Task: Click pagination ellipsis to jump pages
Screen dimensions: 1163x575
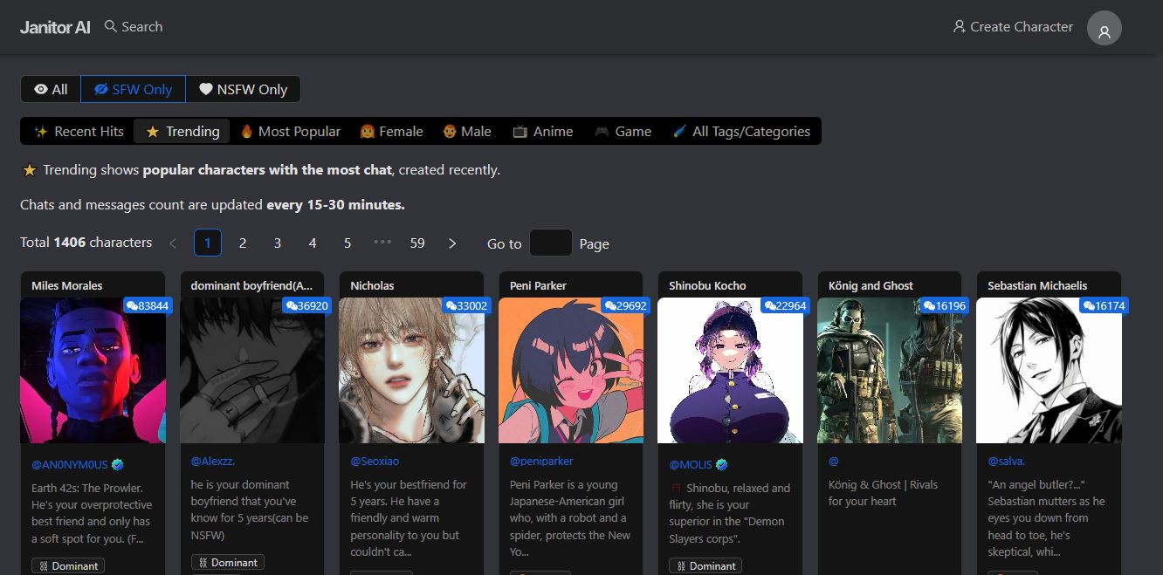Action: [x=382, y=243]
